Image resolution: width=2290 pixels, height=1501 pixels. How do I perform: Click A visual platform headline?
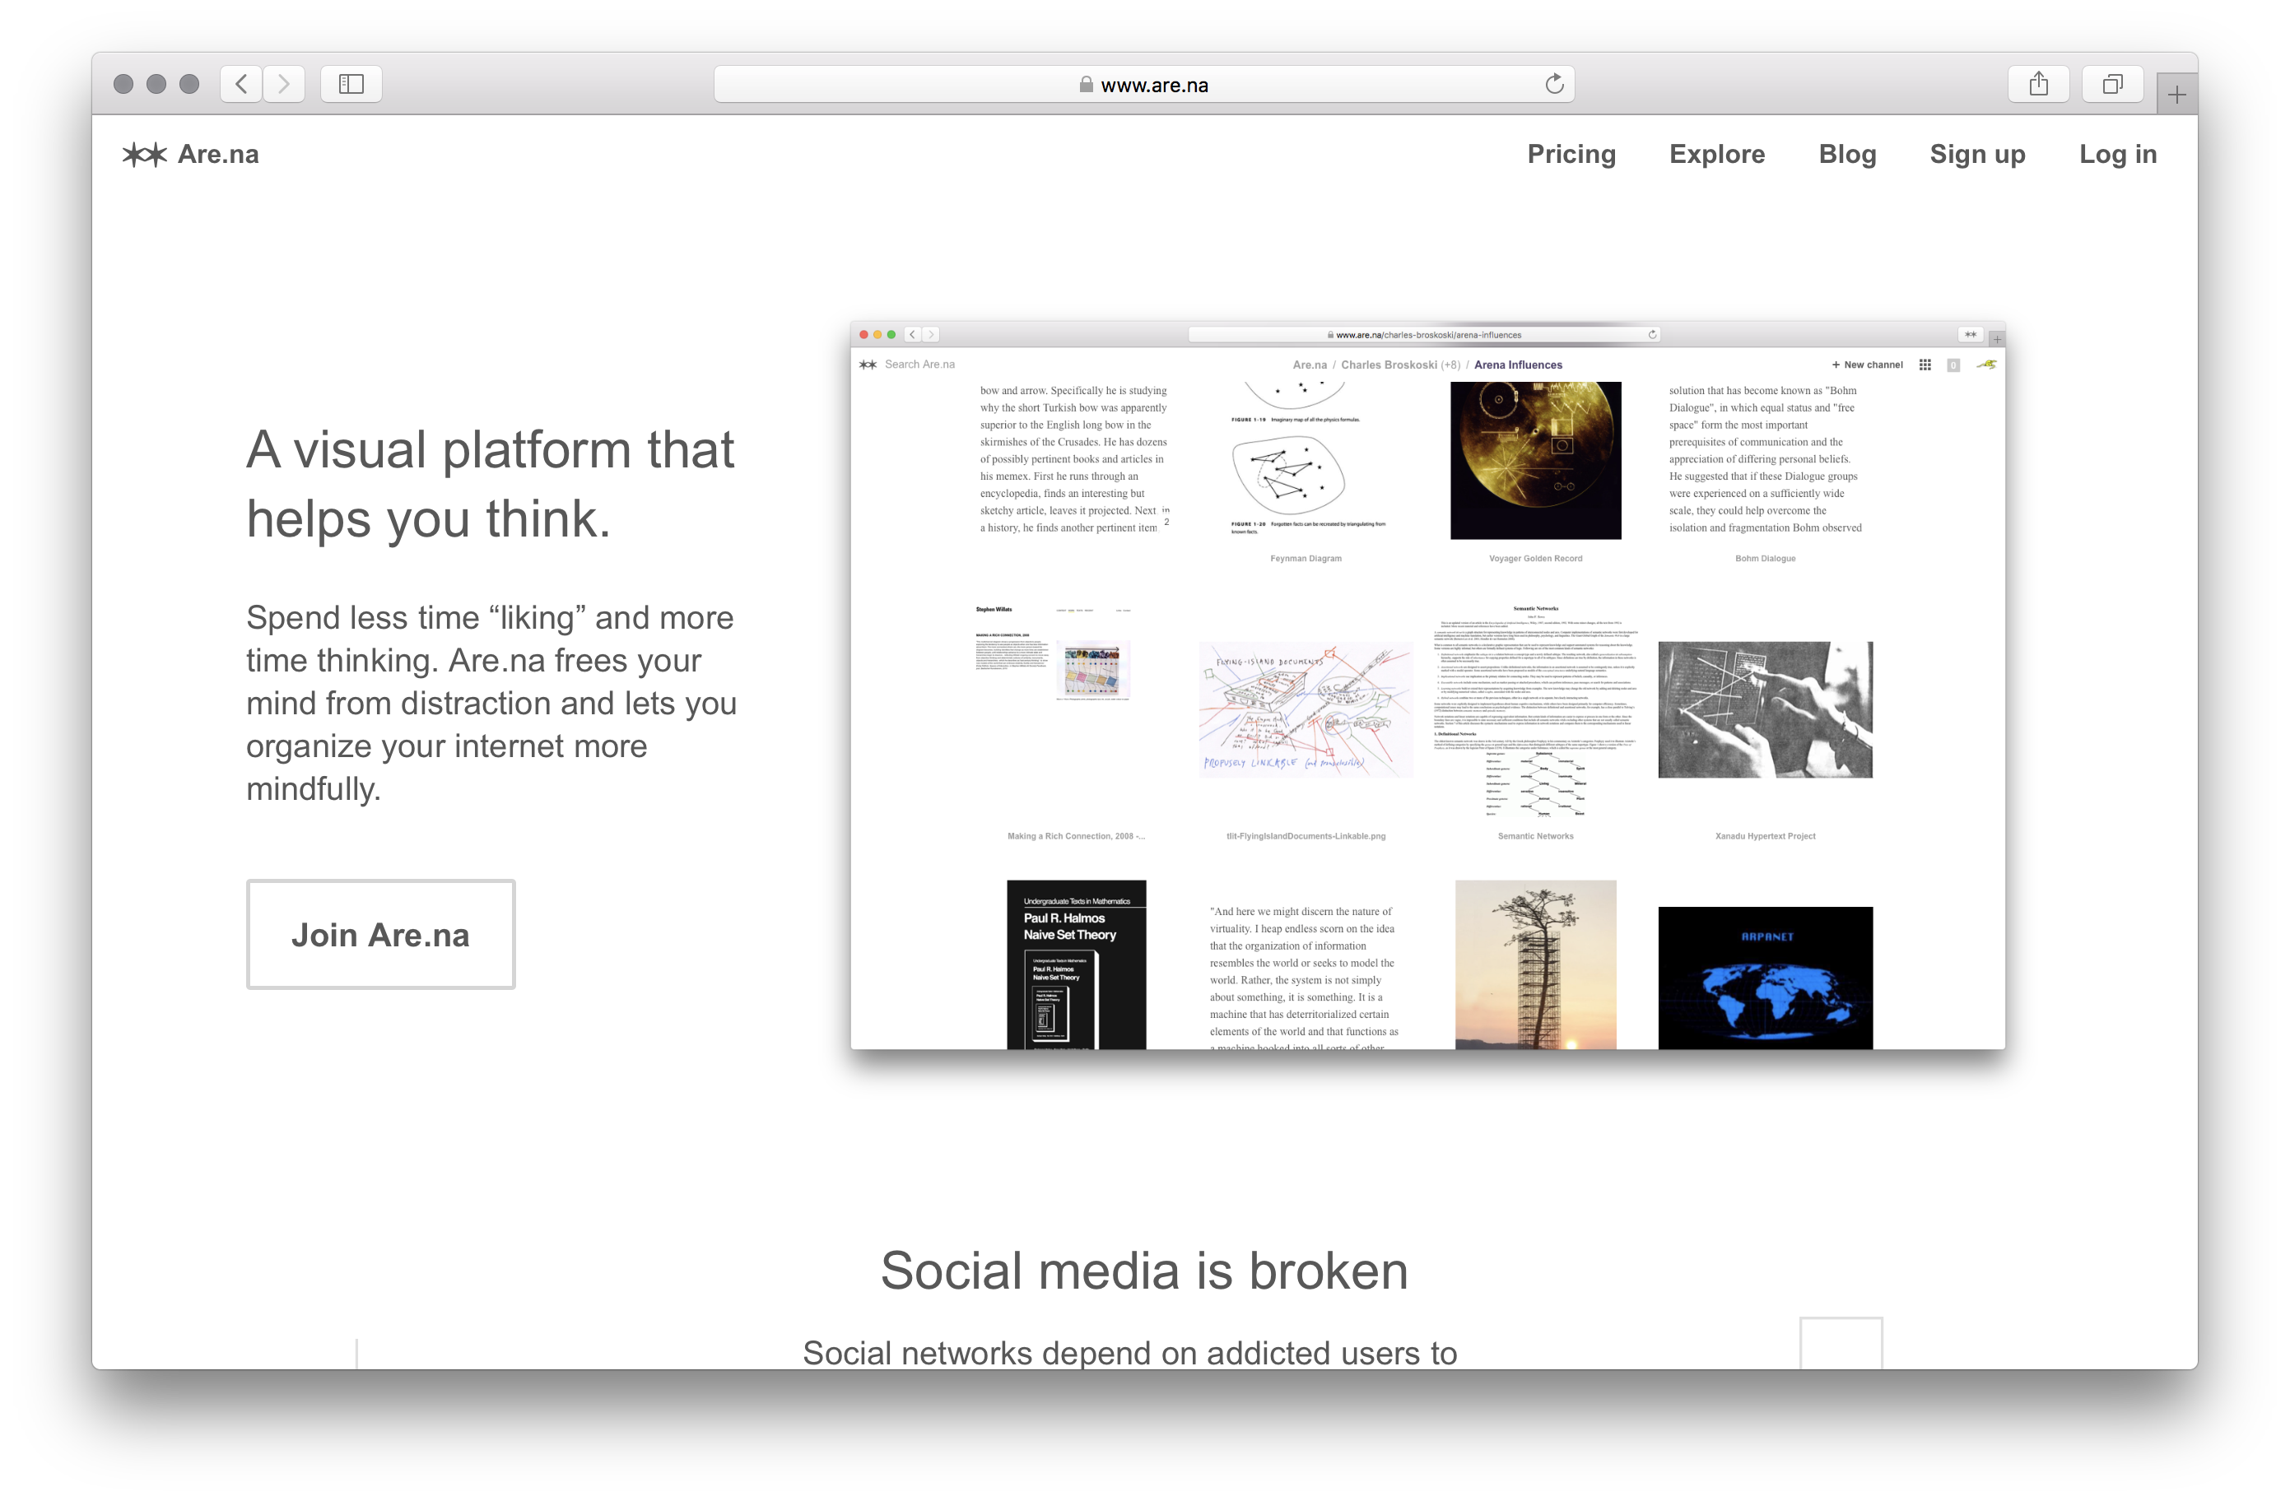pos(491,484)
